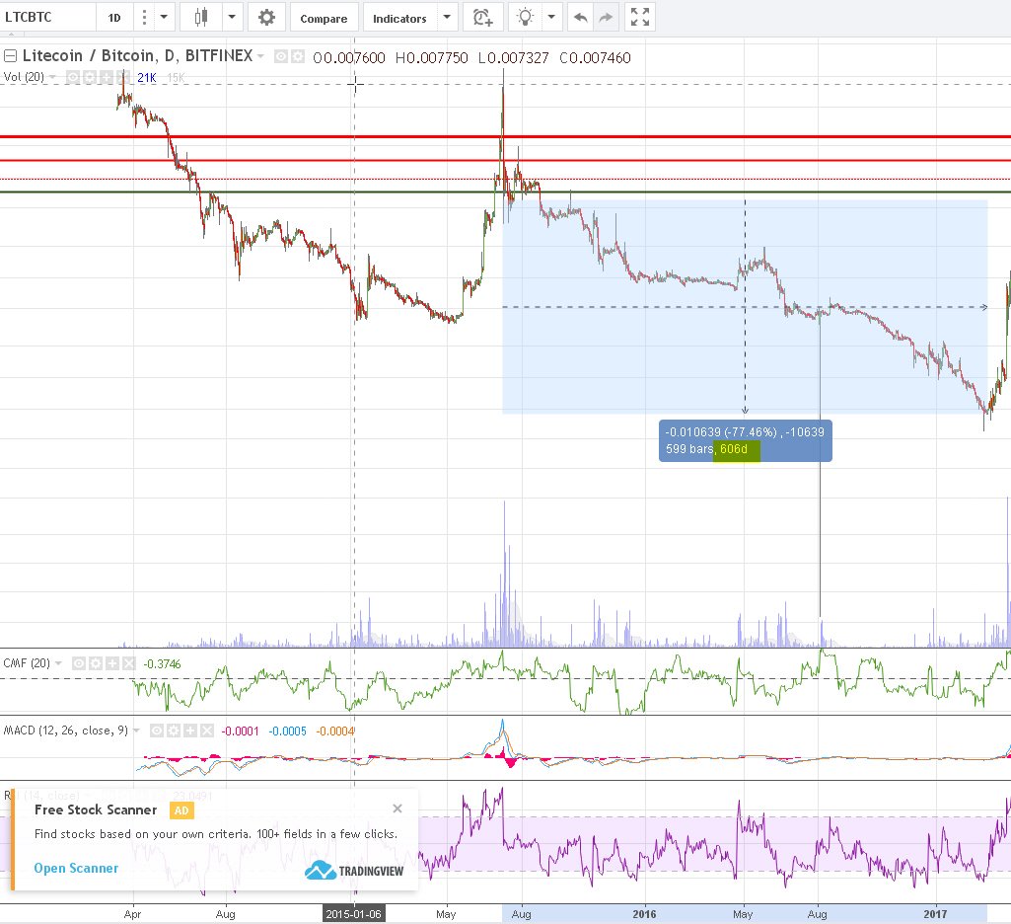Expand the publish idea dropdown arrow

click(x=551, y=18)
